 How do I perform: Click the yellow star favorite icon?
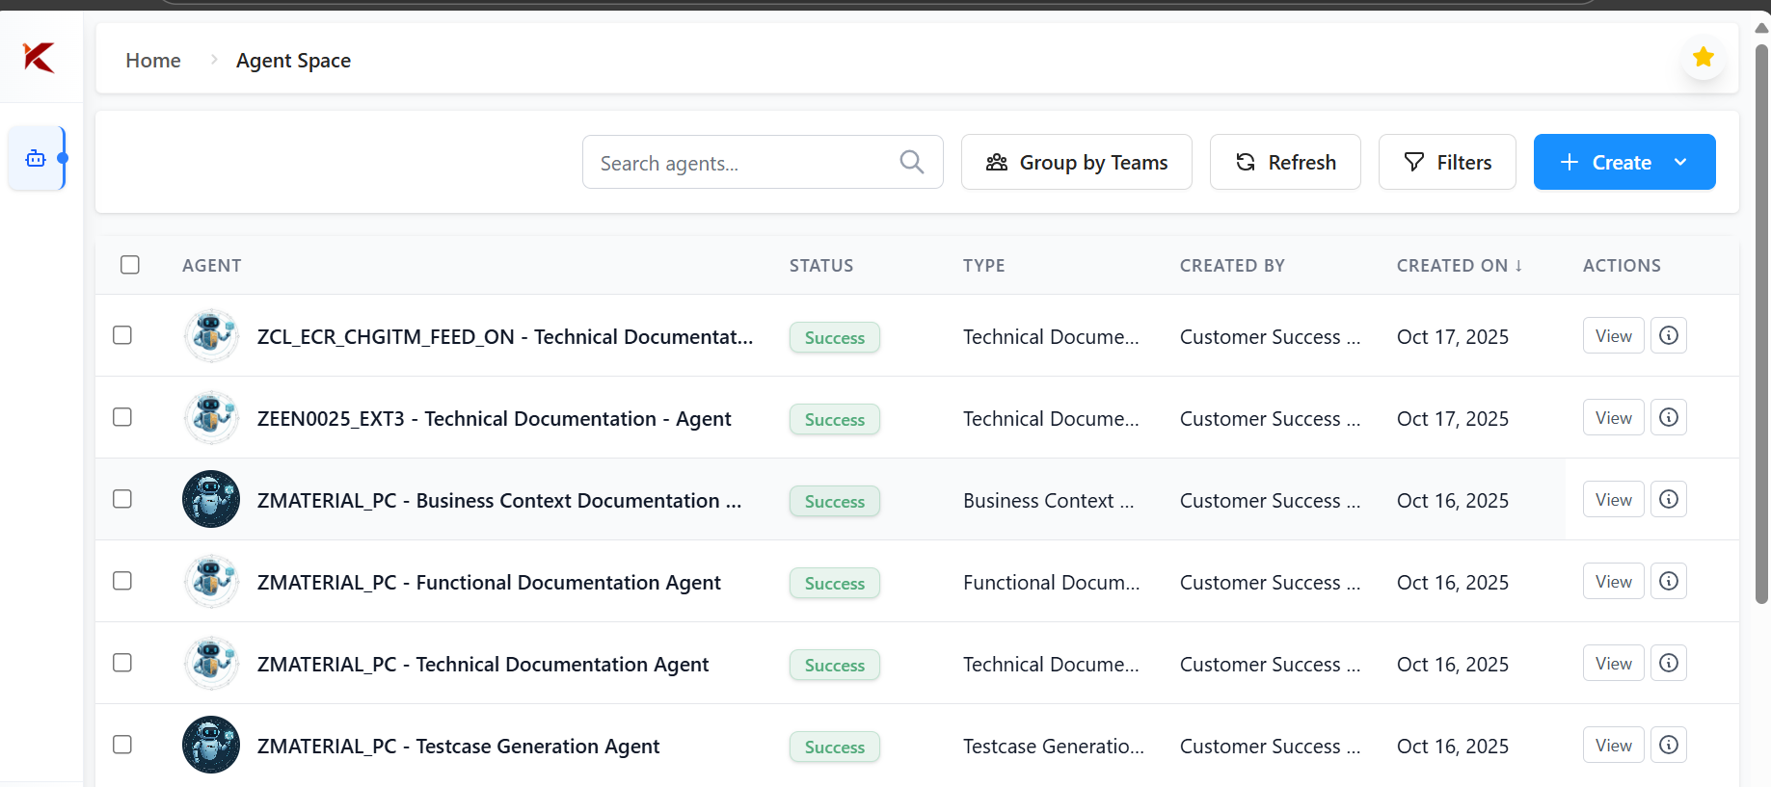[x=1703, y=58]
